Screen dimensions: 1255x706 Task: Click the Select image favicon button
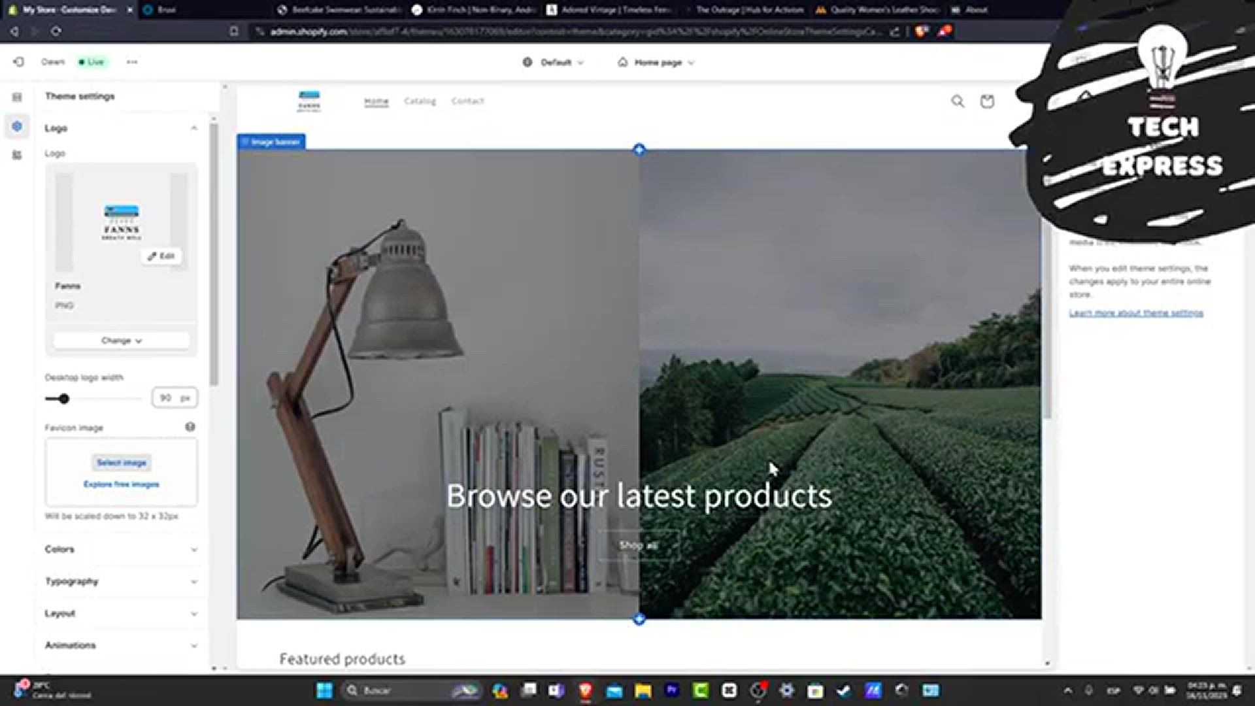tap(122, 463)
